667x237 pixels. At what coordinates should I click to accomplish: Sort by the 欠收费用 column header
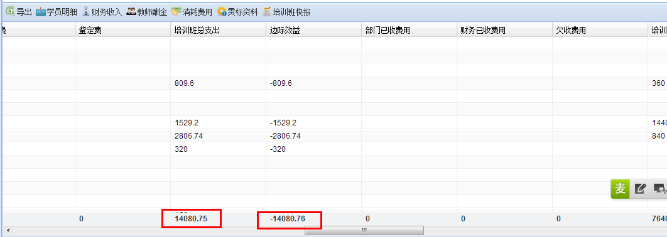click(600, 30)
